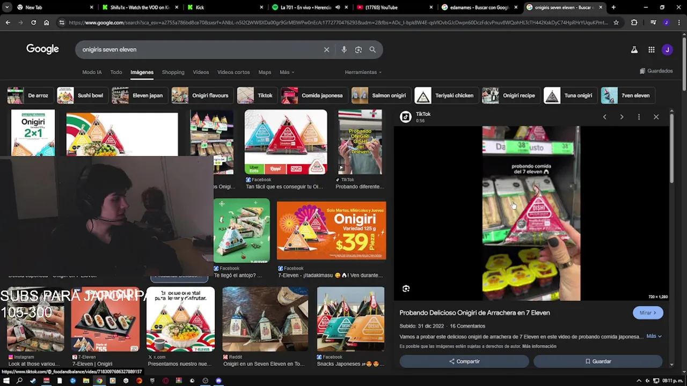This screenshot has height=386, width=687.
Task: Expand description with Más chevron
Action: click(x=654, y=336)
